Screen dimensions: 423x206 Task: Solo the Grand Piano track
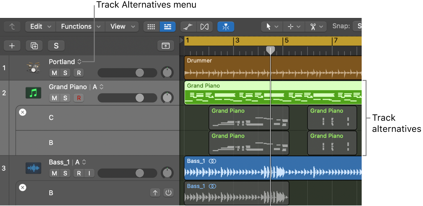click(65, 98)
